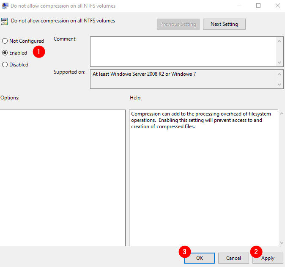The height and width of the screenshot is (267, 285).
Task: Click the Supported on down scroll arrow
Action: (280, 84)
